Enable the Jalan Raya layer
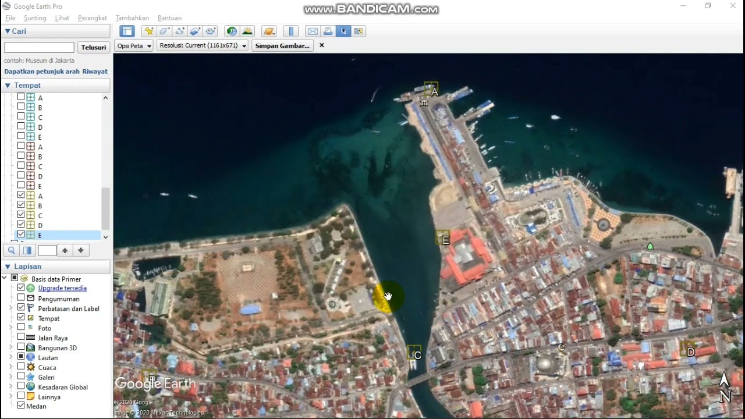The width and height of the screenshot is (745, 419). coord(21,338)
